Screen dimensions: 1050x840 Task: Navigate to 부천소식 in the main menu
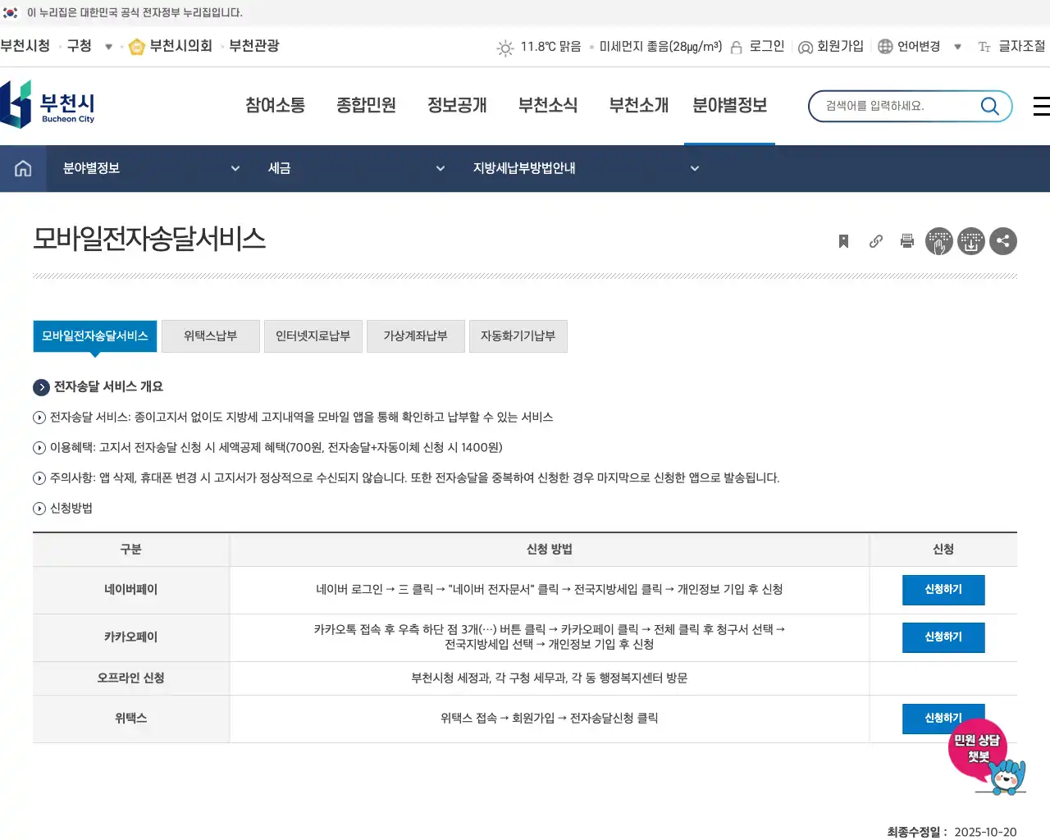click(548, 105)
